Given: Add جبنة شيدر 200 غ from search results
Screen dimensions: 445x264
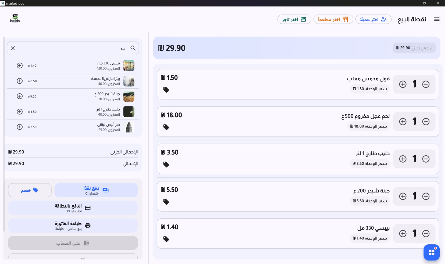Looking at the screenshot, I should pos(20,96).
